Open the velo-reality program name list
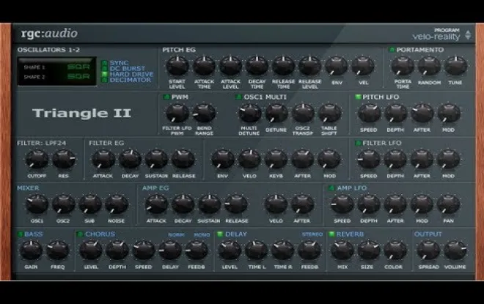This screenshot has width=484, height=304. tap(436, 37)
